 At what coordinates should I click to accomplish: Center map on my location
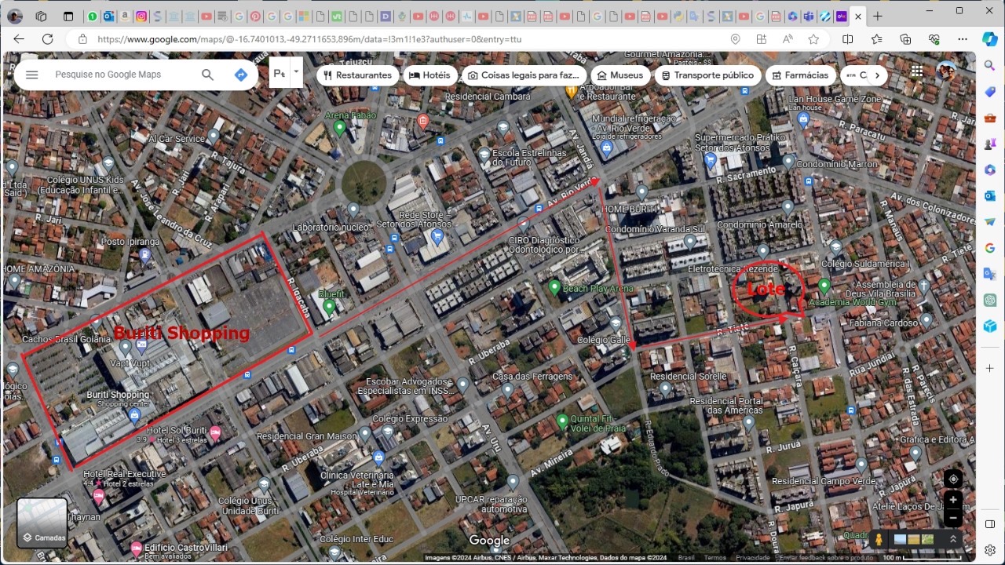point(953,479)
